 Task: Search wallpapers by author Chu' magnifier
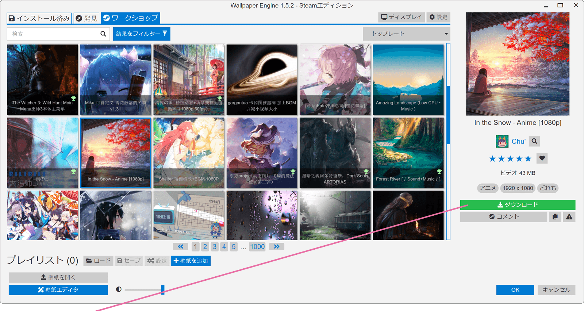point(534,141)
